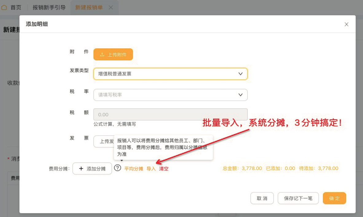
Task: Click the chevron on the invoice type selector
Action: click(240, 74)
